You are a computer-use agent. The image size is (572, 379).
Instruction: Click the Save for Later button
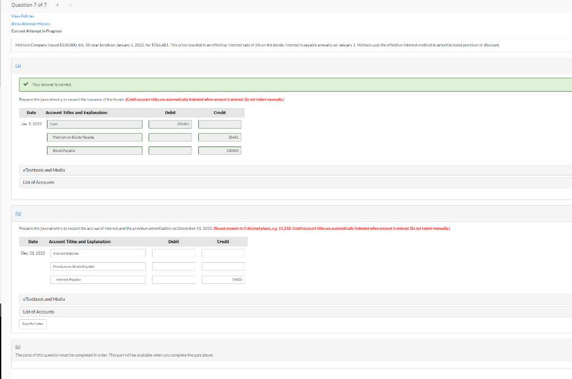coord(33,324)
